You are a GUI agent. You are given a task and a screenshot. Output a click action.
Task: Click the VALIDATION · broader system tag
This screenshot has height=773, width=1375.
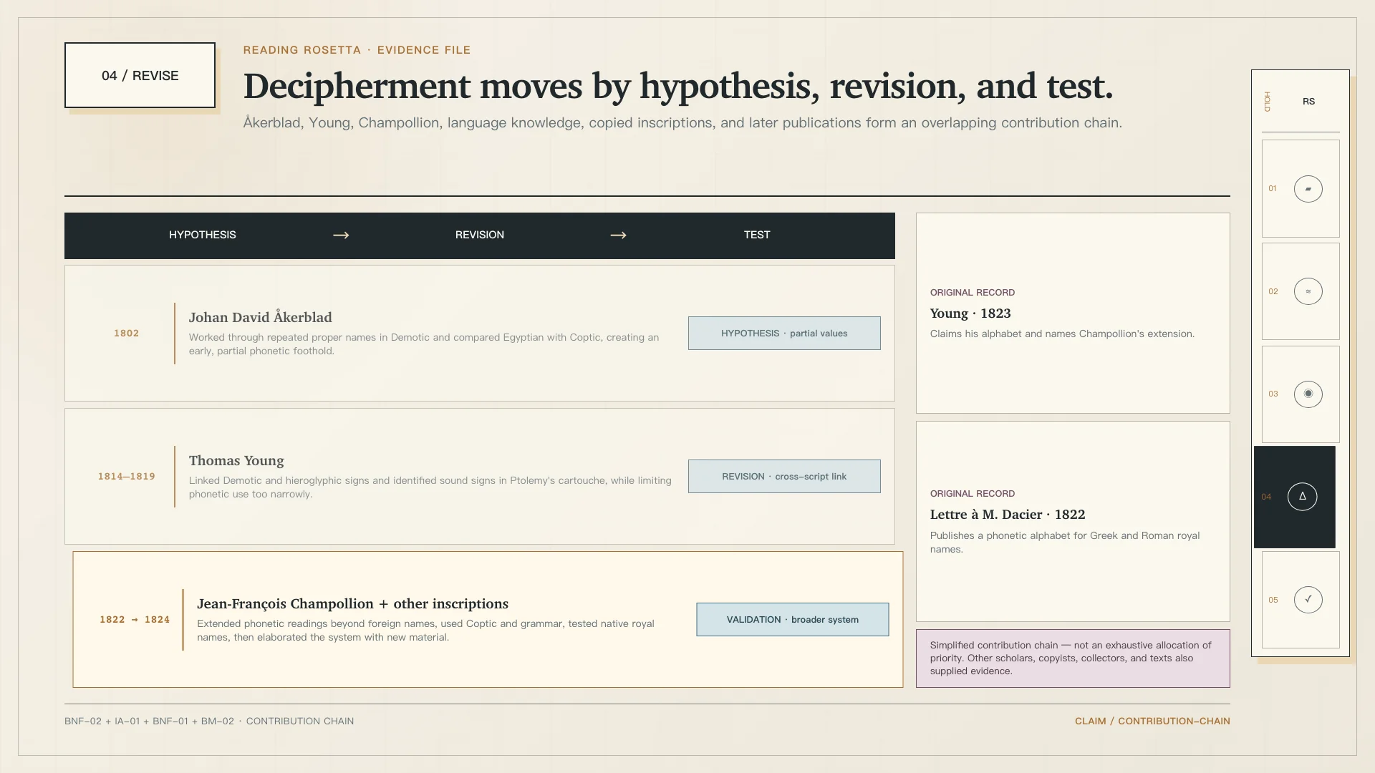coord(792,620)
